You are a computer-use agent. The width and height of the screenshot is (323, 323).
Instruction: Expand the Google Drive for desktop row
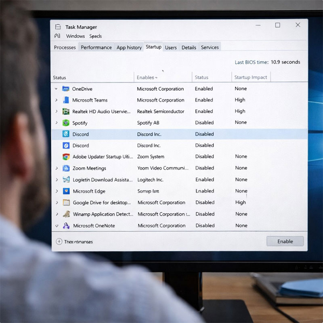tap(57, 203)
